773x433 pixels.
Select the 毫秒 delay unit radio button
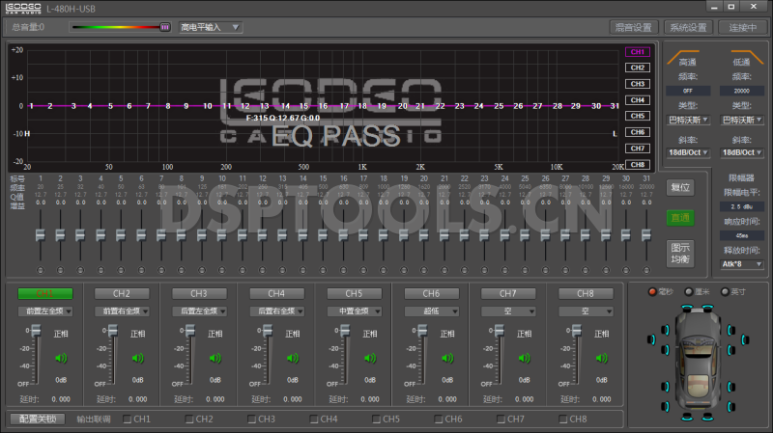pos(653,291)
